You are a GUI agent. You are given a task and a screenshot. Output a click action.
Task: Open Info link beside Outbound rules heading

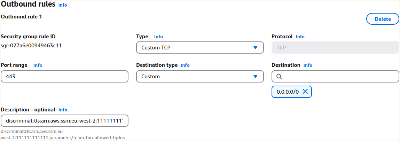click(63, 5)
